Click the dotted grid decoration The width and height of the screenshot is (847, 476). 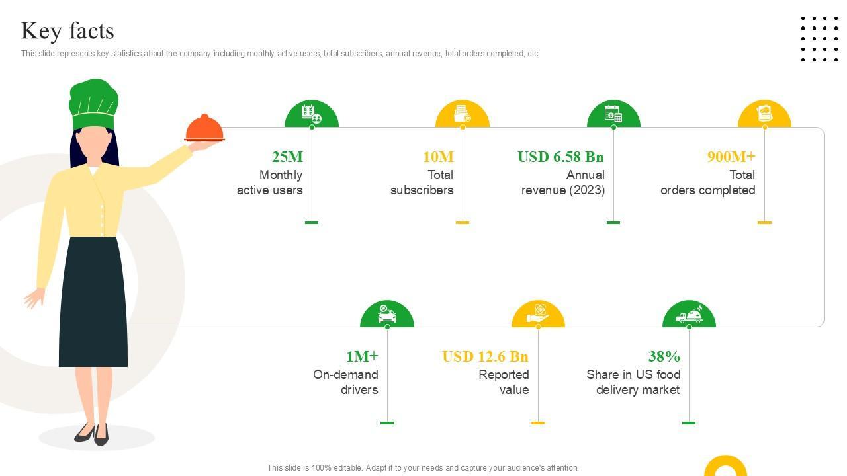(819, 39)
